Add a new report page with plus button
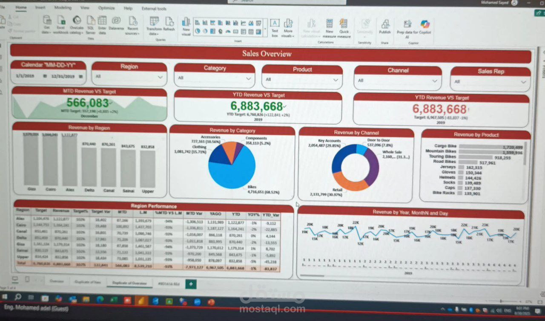545x321 pixels. 191,284
